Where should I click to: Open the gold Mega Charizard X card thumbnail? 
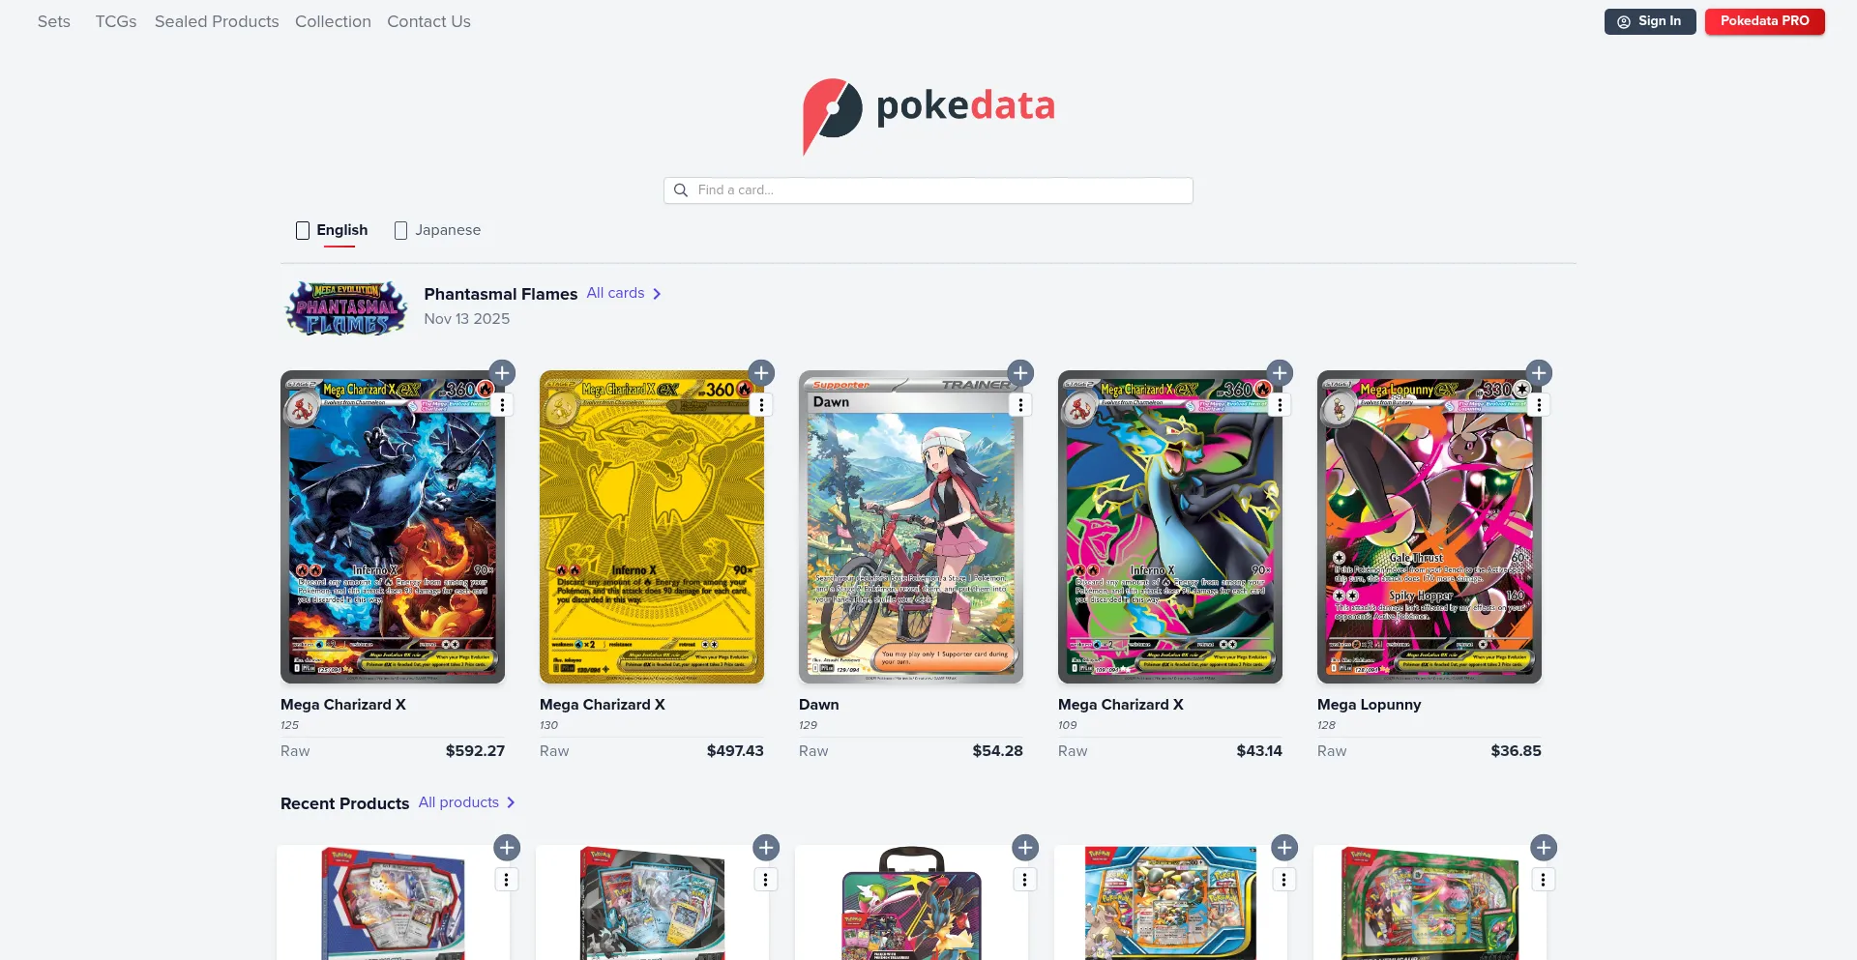652,527
